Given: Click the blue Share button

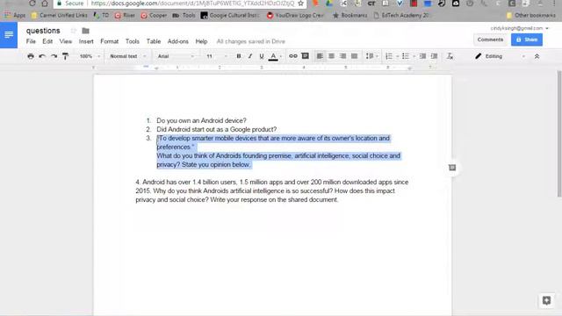Looking at the screenshot, I should [527, 39].
